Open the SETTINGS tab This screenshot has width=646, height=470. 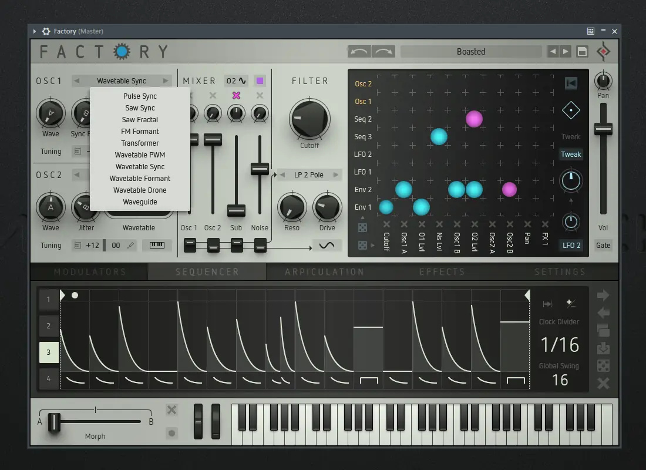[x=560, y=272]
